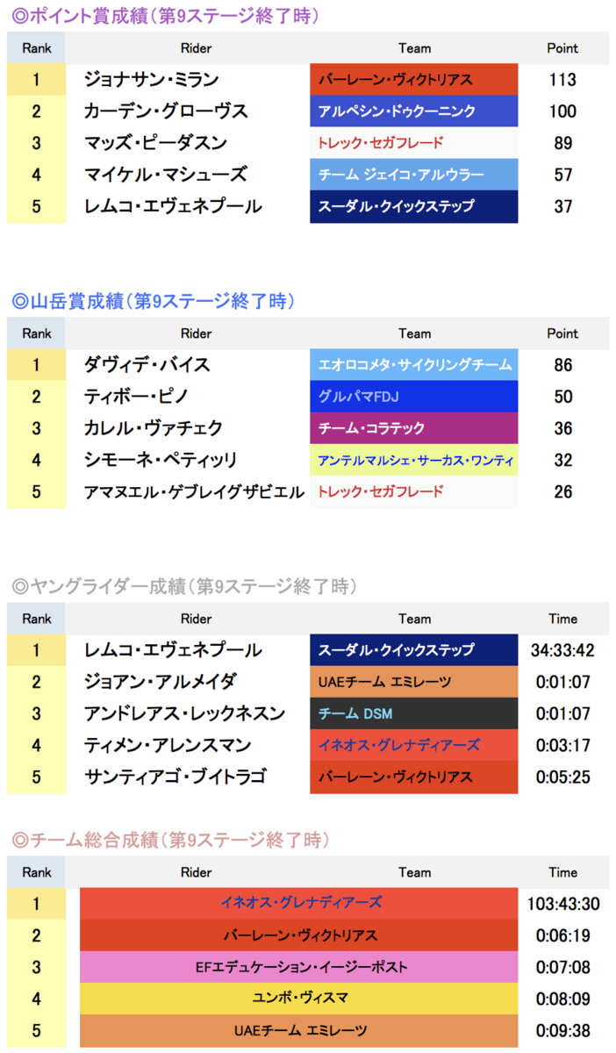The width and height of the screenshot is (616, 1053).
Task: Click the mountain point value 32
Action: 562,460
